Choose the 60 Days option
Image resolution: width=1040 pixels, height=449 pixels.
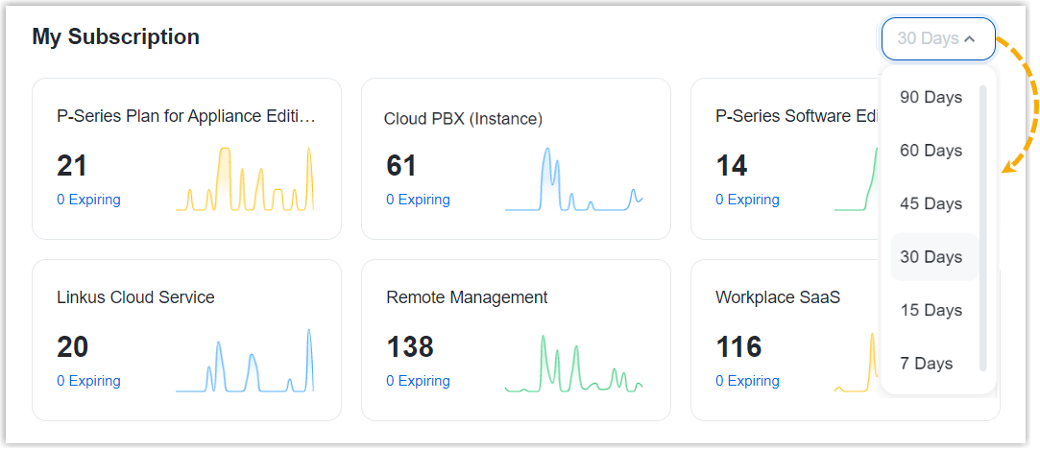[x=931, y=151]
